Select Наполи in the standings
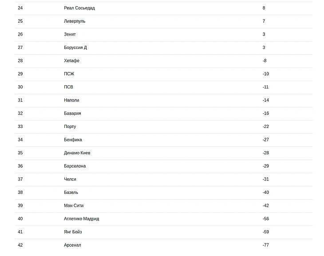Screen dimensions: 324x256 pos(71,100)
